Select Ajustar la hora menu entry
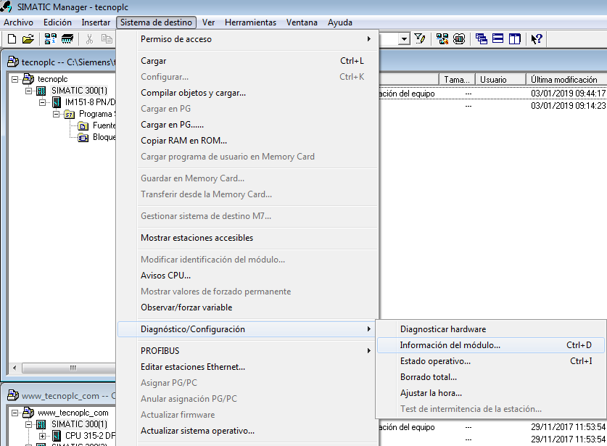607x446 pixels. pos(490,393)
